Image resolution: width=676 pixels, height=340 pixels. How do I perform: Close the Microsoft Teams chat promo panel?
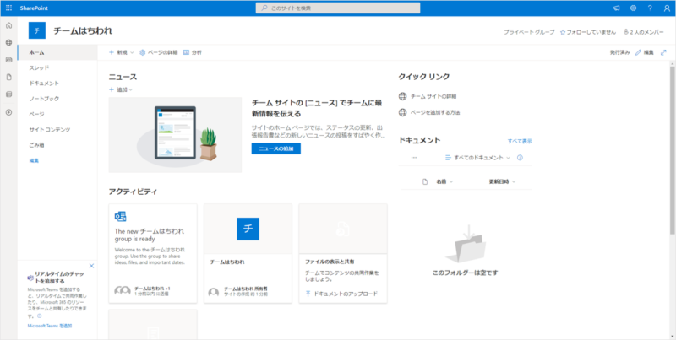pos(91,267)
